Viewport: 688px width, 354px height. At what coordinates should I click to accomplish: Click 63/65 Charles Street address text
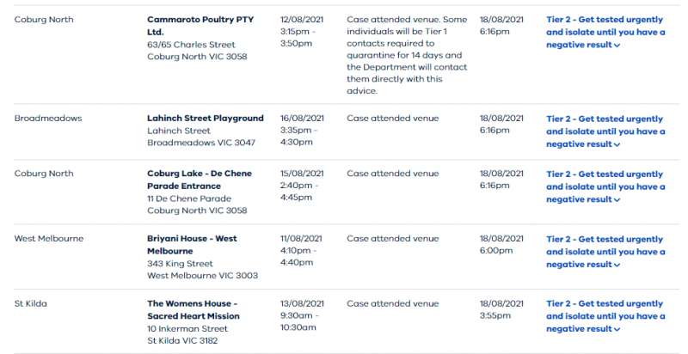[x=191, y=45]
